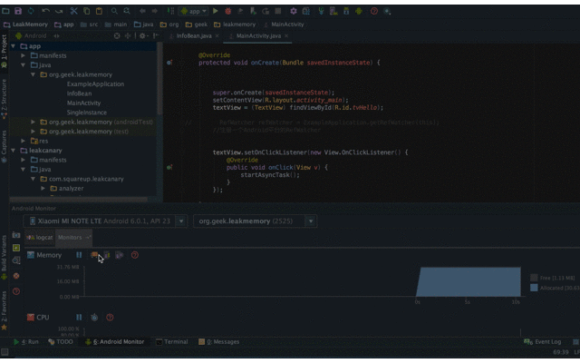Click the Free legend color swatch
The width and height of the screenshot is (580, 363).
coord(534,278)
